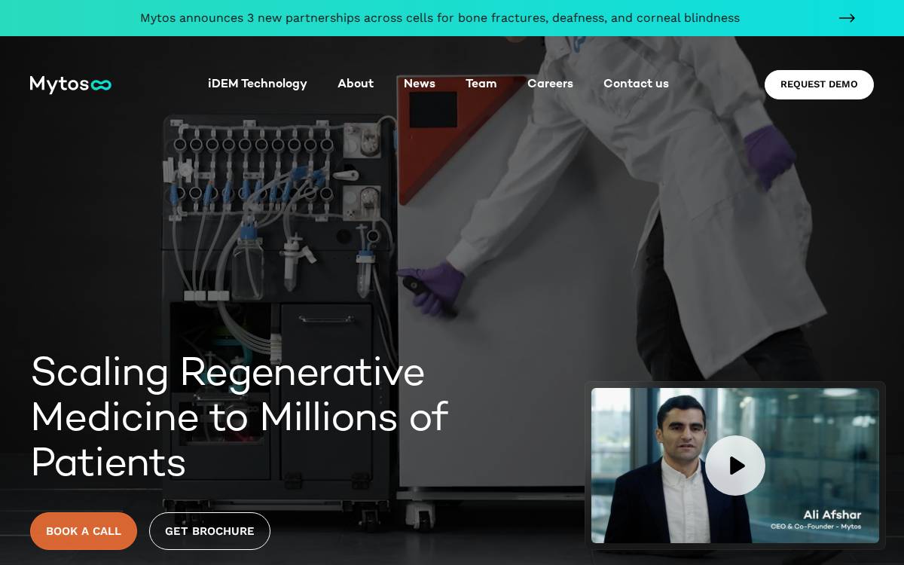Click the Get Brochure button
Image resolution: width=904 pixels, height=565 pixels.
pos(209,531)
